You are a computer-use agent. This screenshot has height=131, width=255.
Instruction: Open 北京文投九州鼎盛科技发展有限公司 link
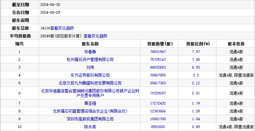click(x=90, y=83)
